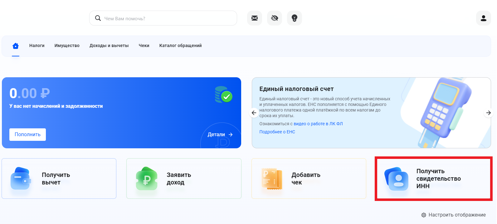Show next banner slide with right arrow

(x=489, y=113)
